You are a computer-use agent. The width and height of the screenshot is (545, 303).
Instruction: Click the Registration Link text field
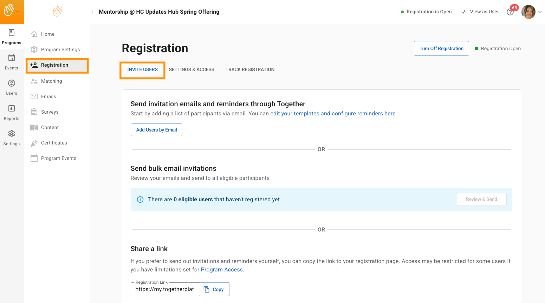[x=165, y=289]
